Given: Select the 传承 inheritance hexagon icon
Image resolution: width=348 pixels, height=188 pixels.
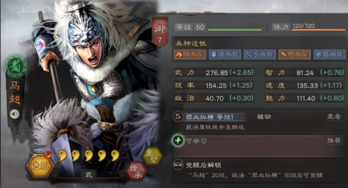Looking at the screenshot, I should tap(136, 172).
